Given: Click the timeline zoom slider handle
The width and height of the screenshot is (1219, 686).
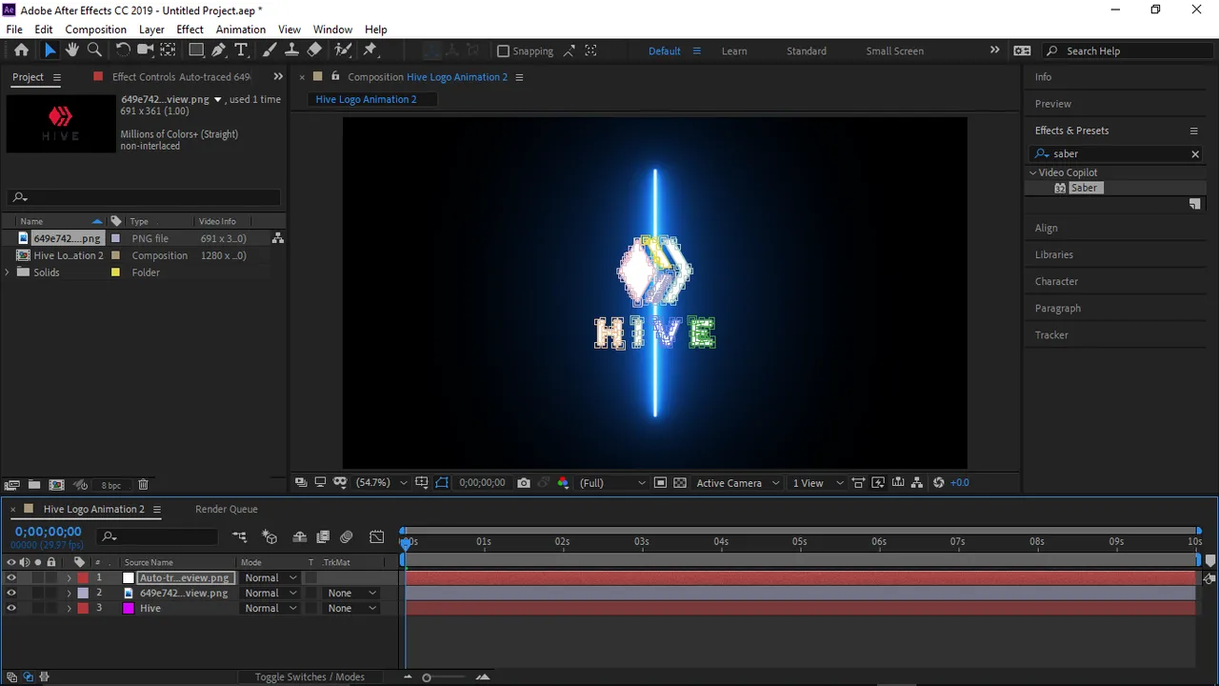Looking at the screenshot, I should click(x=427, y=677).
